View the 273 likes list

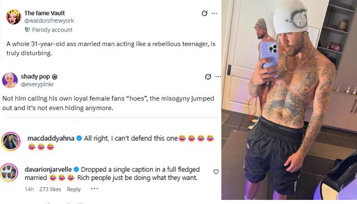pyautogui.click(x=50, y=189)
